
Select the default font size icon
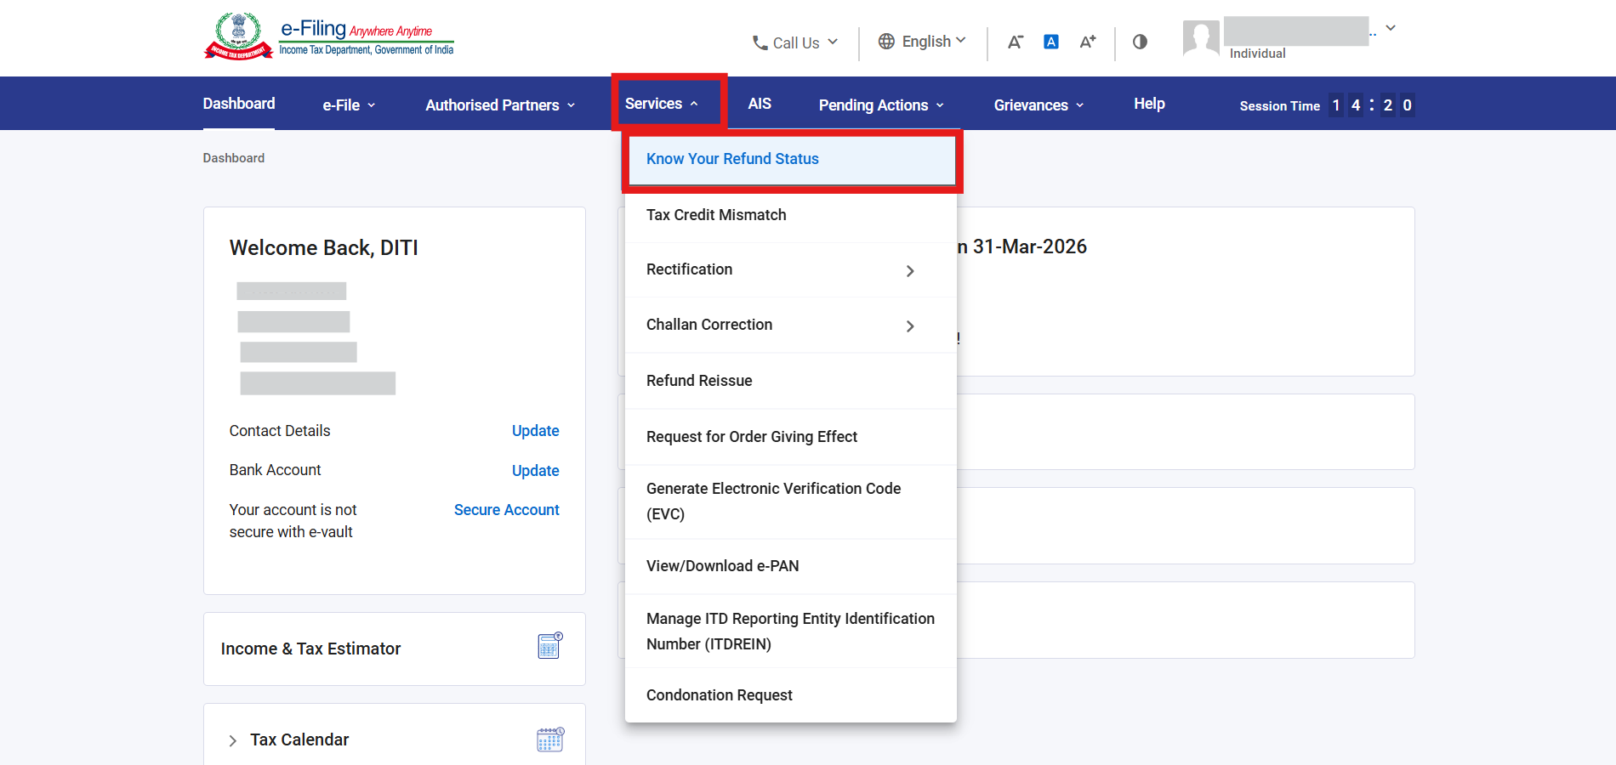1051,42
